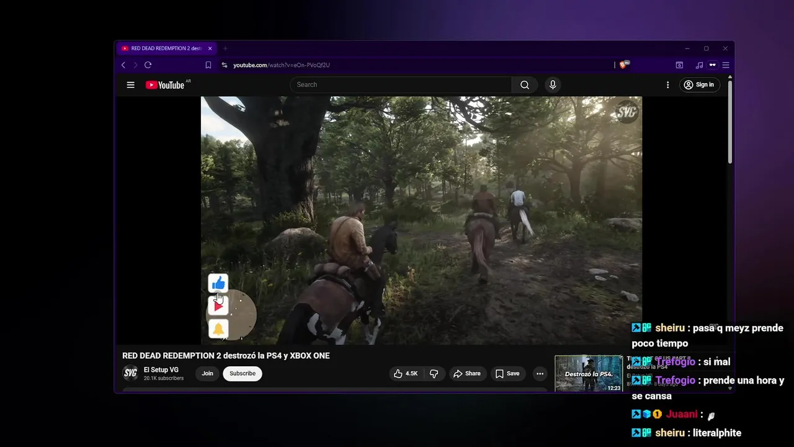The image size is (794, 447).
Task: Minimize the browser window
Action: pos(687,48)
